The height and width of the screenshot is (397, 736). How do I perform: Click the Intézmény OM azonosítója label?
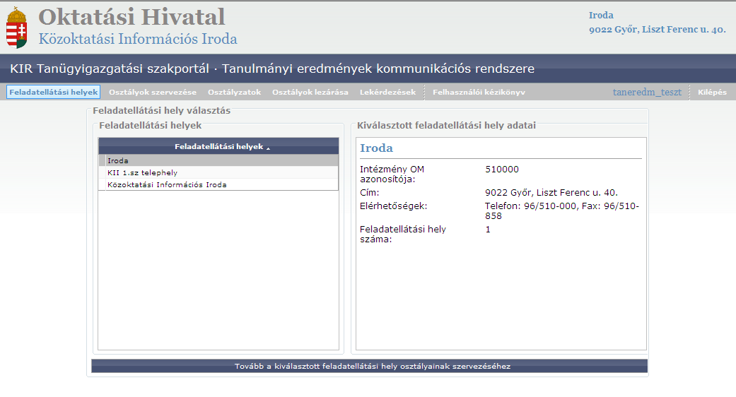click(x=392, y=174)
